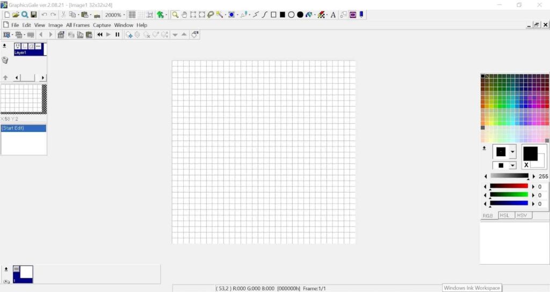Open the Edit menu
The image size is (550, 292).
[x=27, y=25]
